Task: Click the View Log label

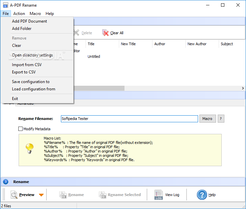Action: [172, 195]
